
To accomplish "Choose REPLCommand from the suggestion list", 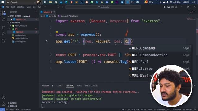I will tap(160, 48).
